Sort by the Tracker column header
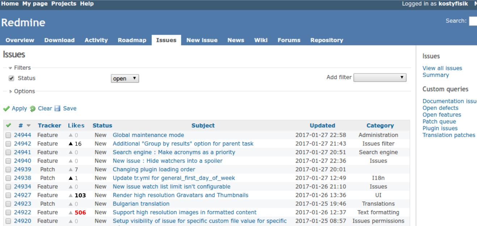The width and height of the screenshot is (477, 226). point(50,126)
